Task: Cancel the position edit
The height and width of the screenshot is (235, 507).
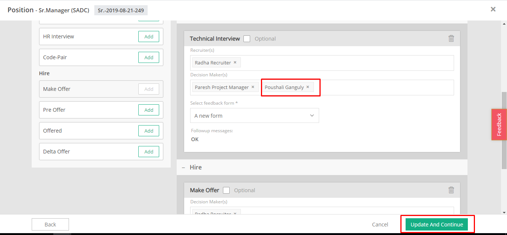Action: 380,224
